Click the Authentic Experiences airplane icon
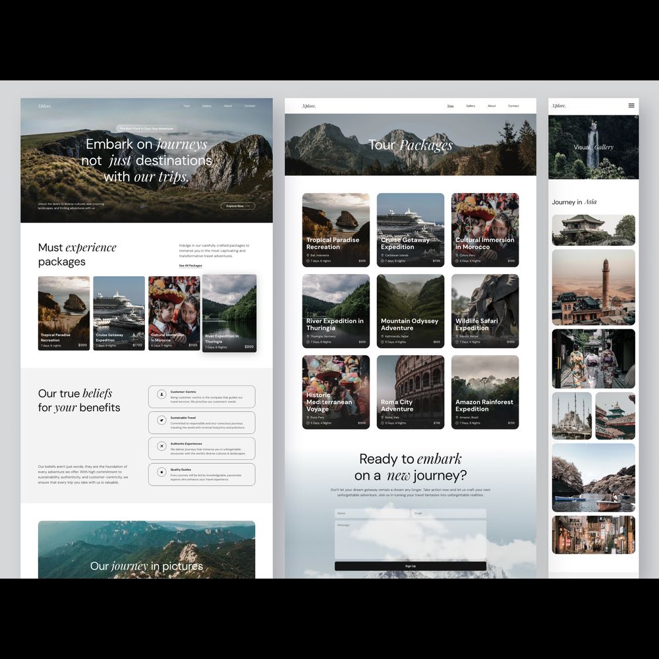 tap(161, 446)
